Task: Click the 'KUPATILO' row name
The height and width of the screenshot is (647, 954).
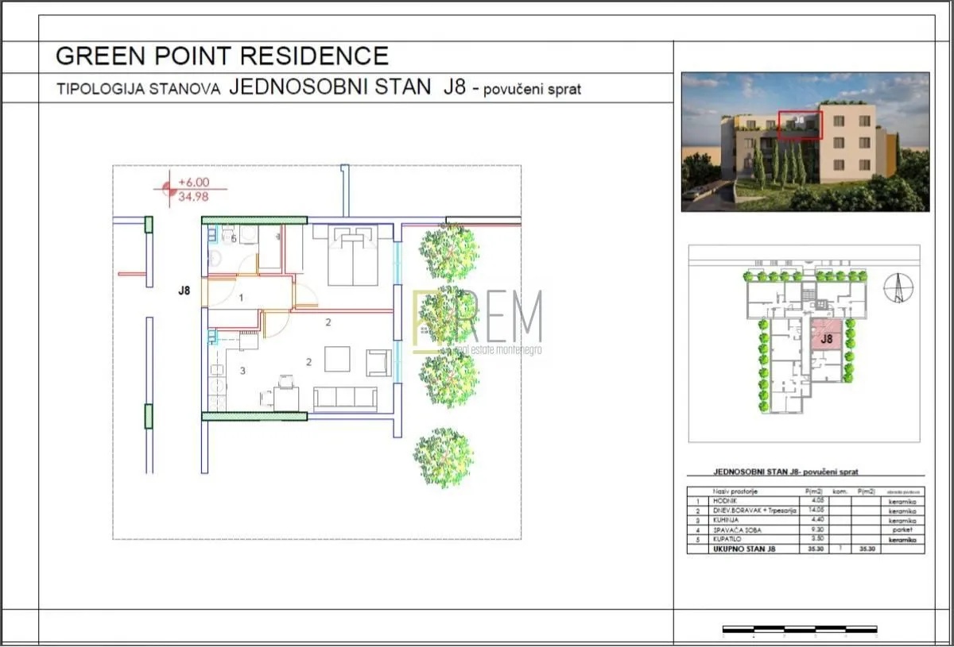Action: click(727, 539)
